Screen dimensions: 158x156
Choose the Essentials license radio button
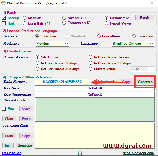tap(134, 36)
